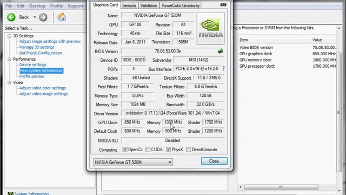Screen dimensions: 346x195
Task: Switch to the PowerColor Giveaway tab
Action: point(180,5)
